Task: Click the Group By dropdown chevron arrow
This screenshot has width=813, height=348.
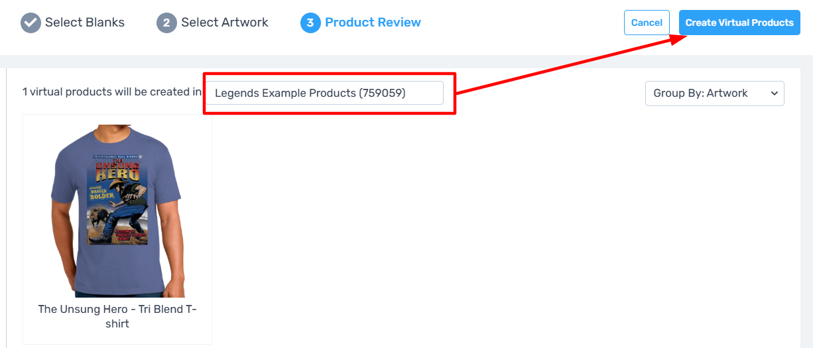Action: [774, 93]
